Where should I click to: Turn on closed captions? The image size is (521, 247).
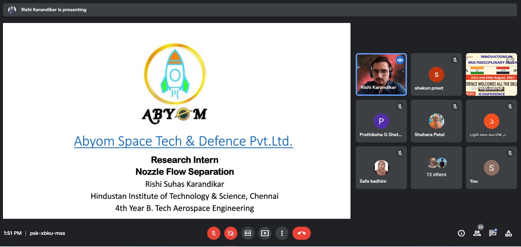coord(248,233)
